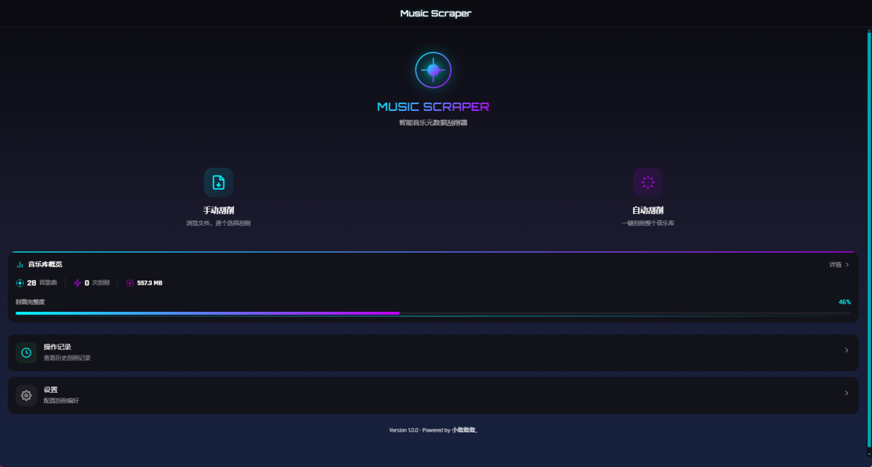Click the chevron next to 详情
Image resolution: width=872 pixels, height=467 pixels.
click(847, 265)
